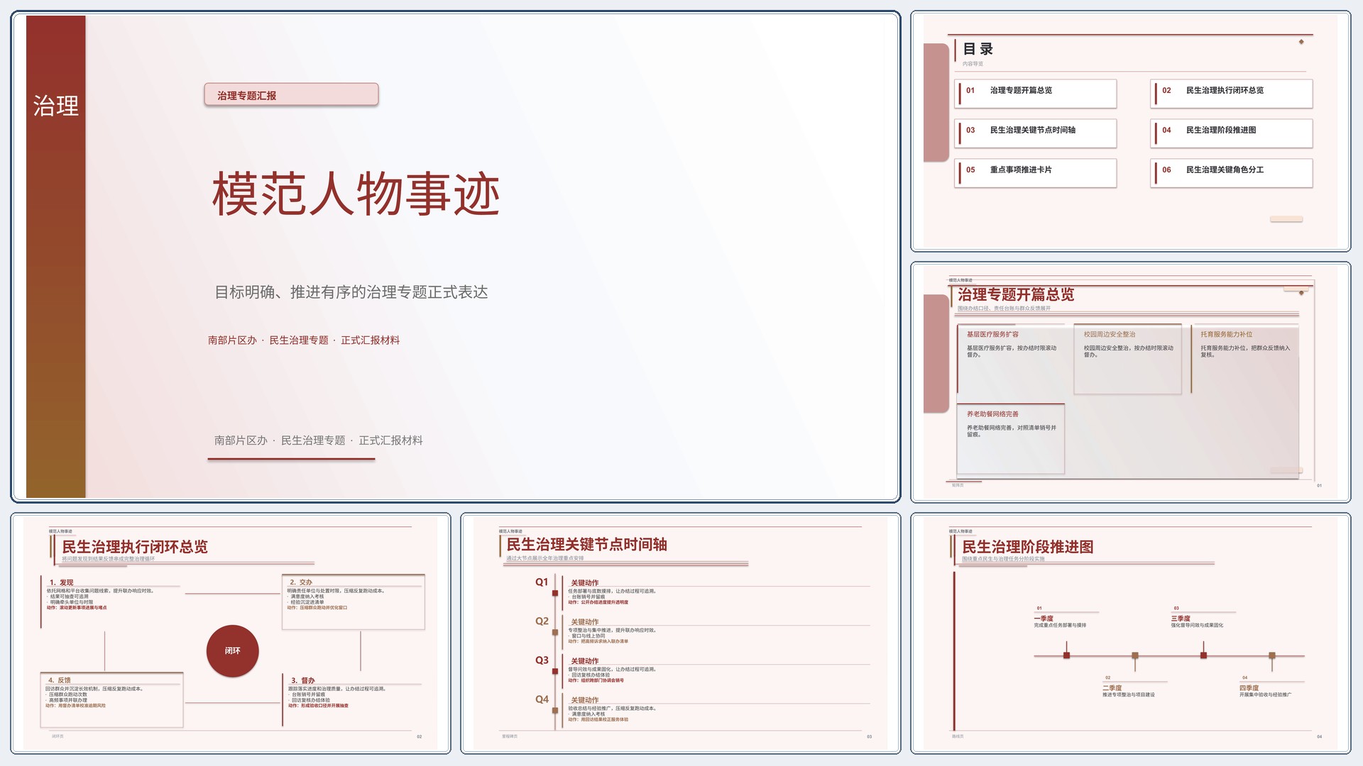Click the 三季度 stage label
This screenshot has height=766, width=1363.
(1181, 618)
